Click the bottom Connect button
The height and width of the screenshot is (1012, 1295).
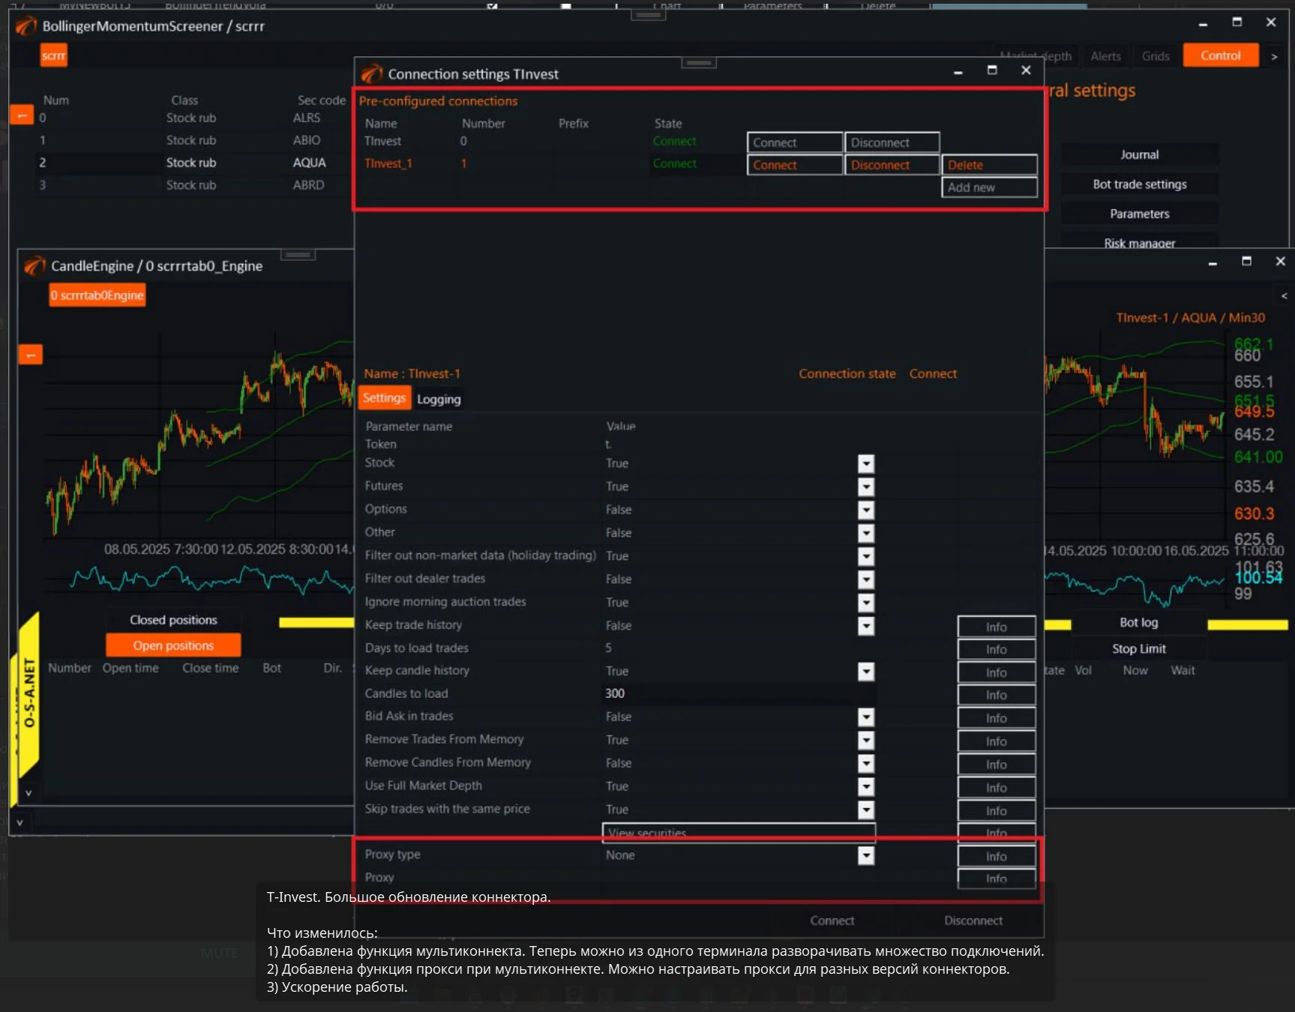(832, 921)
